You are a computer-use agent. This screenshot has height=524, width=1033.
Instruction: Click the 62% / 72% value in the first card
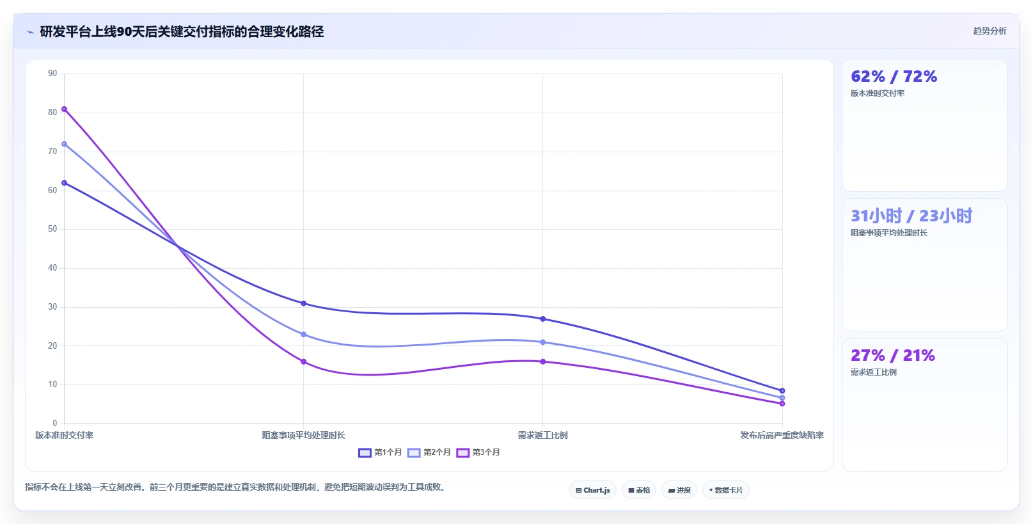coord(894,77)
